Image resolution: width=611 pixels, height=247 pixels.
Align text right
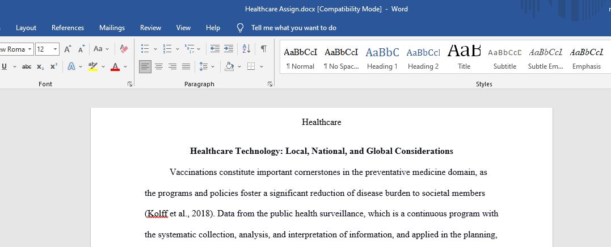coord(172,67)
